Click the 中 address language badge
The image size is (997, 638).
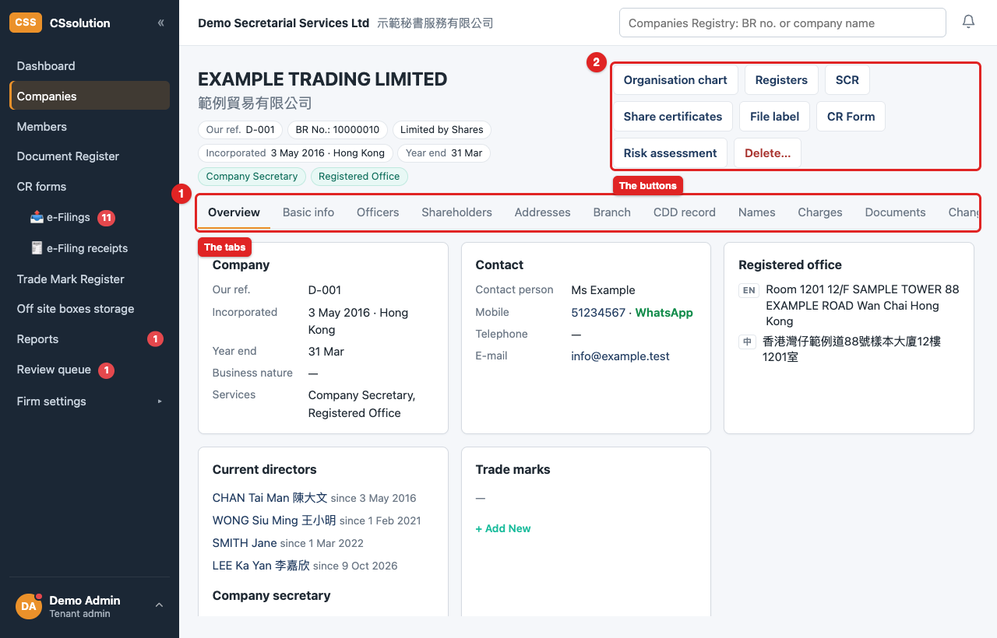(x=748, y=342)
